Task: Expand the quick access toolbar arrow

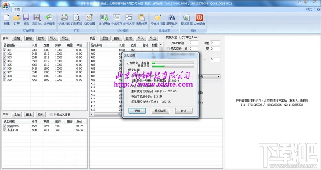Action: click(x=13, y=4)
